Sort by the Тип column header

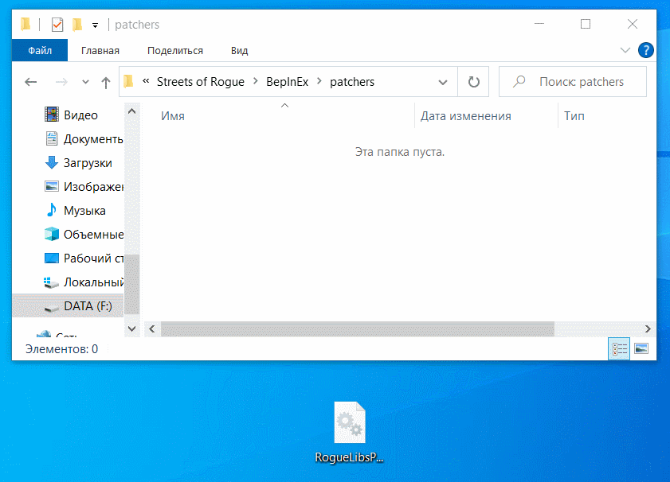click(574, 116)
